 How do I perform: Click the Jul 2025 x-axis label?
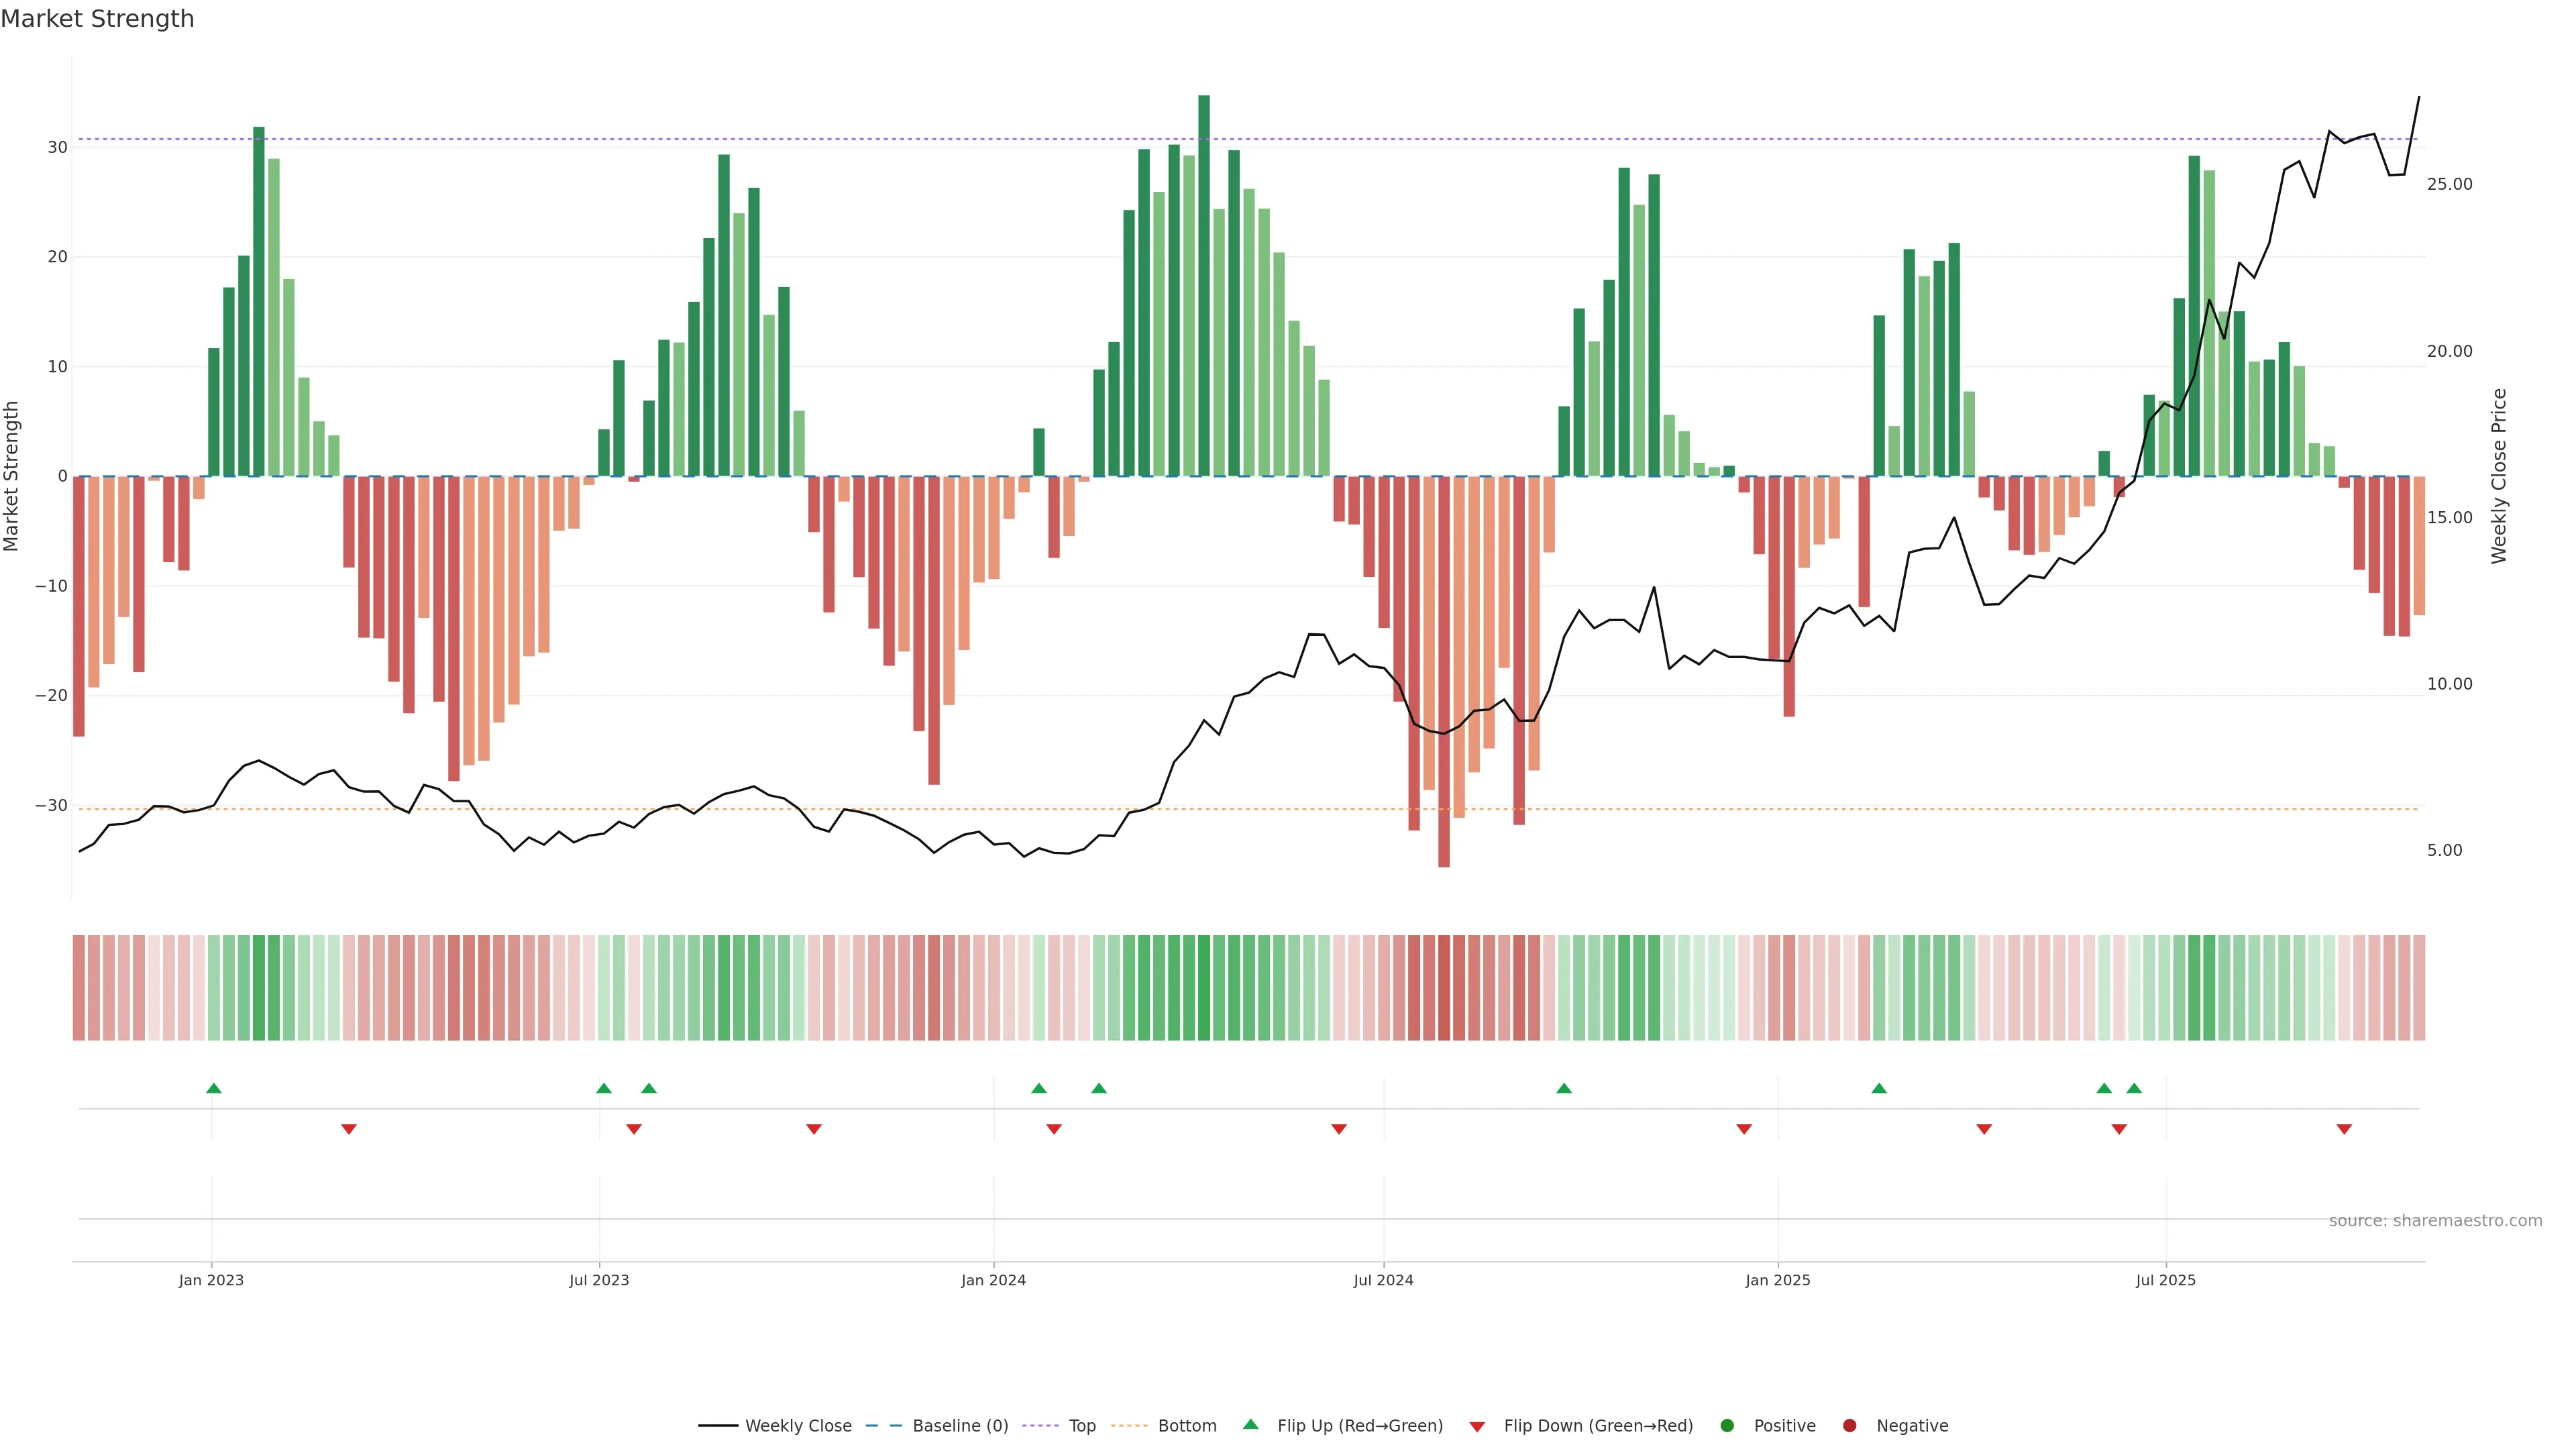coord(2165,1281)
